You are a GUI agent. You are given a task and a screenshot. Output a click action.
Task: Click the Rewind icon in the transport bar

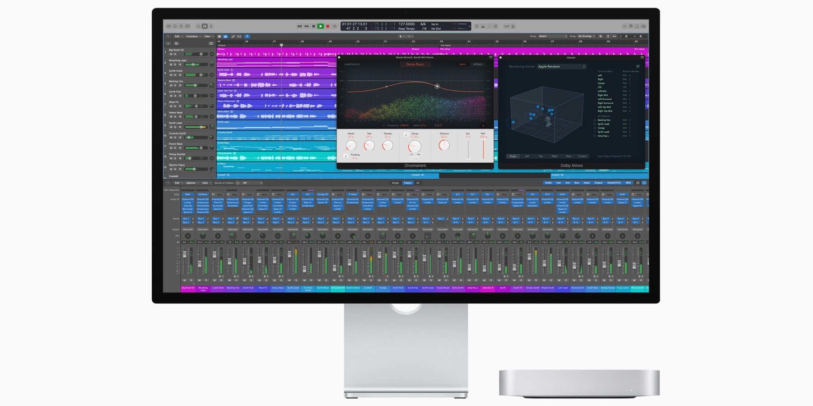click(299, 26)
